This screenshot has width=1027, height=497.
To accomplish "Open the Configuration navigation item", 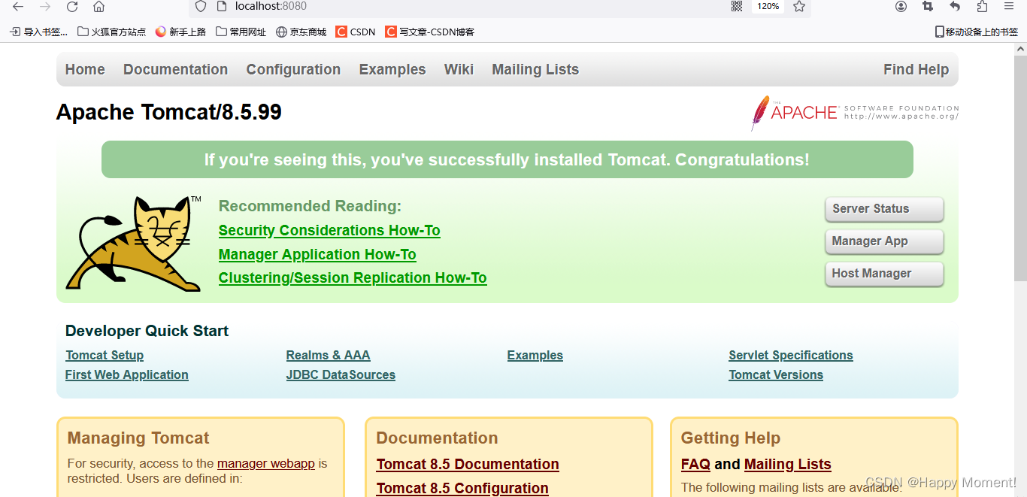I will pyautogui.click(x=293, y=69).
